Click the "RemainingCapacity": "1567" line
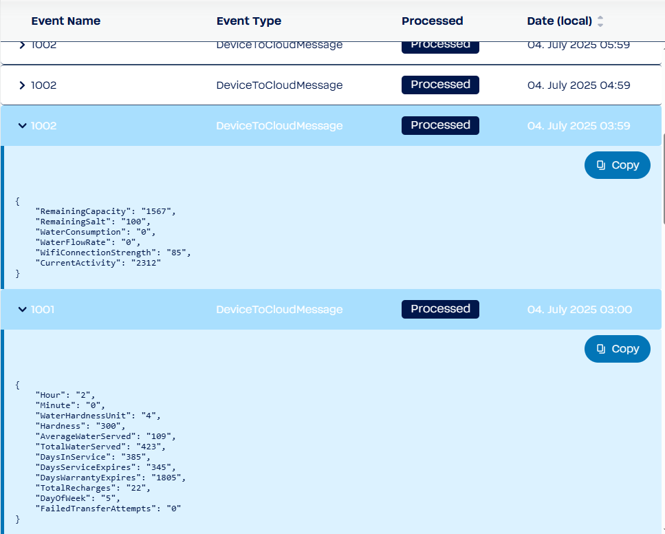Viewport: 665px width, 534px height. click(106, 211)
